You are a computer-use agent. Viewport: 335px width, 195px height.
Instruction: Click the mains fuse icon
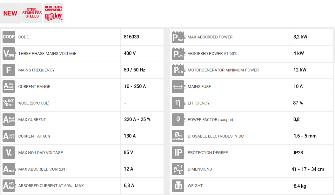coord(178,86)
